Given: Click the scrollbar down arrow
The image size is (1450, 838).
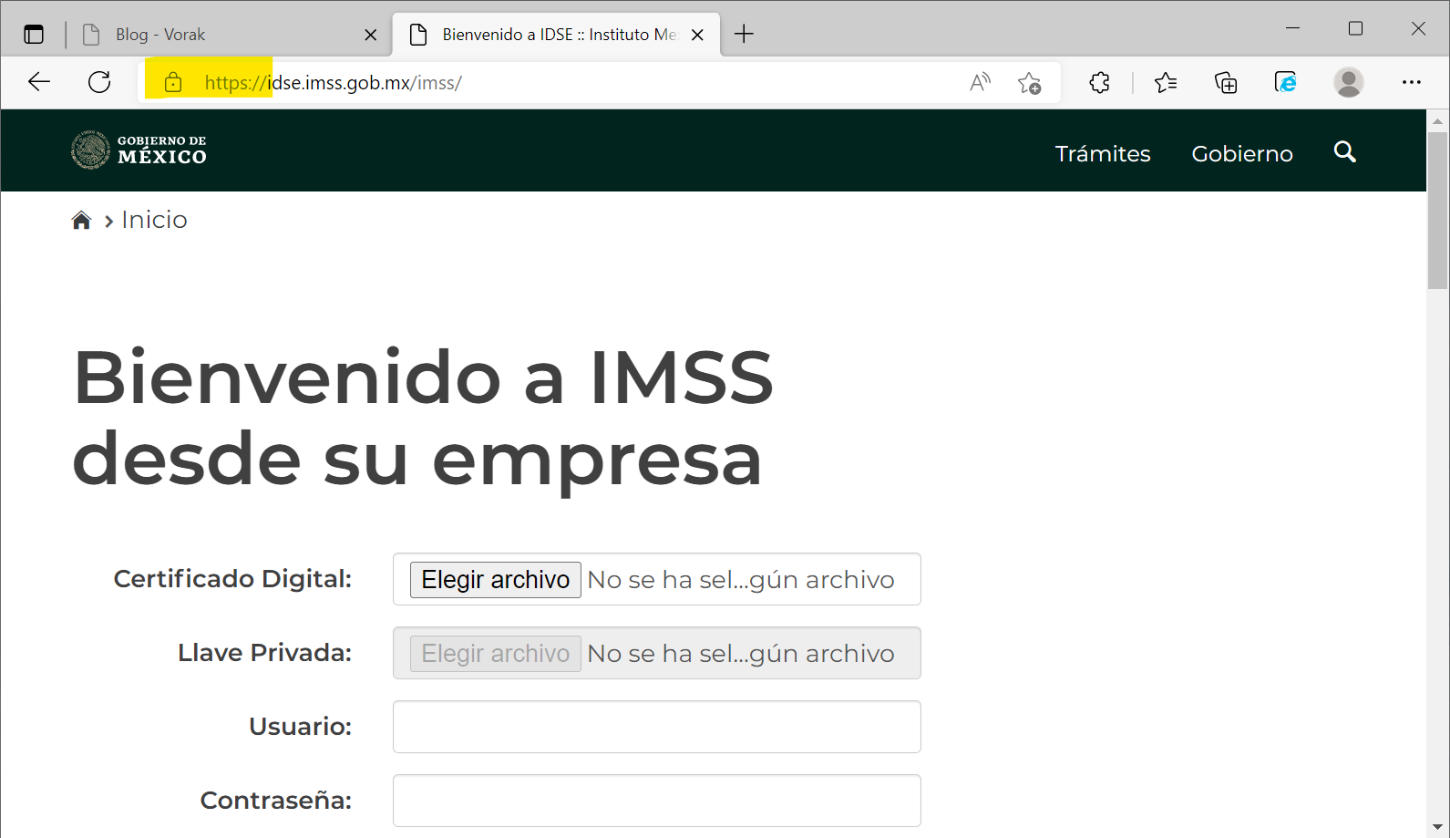Looking at the screenshot, I should 1437,827.
